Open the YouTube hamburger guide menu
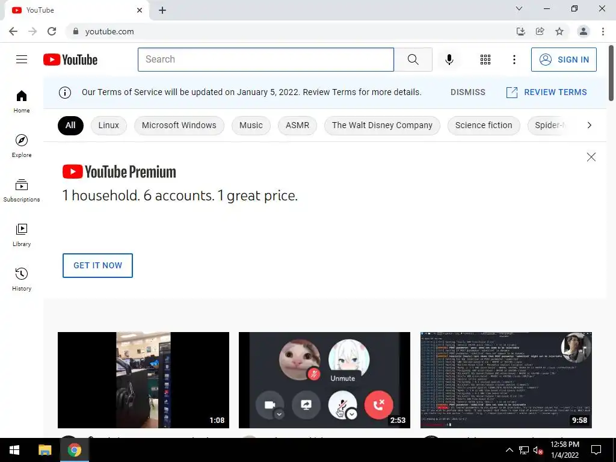The height and width of the screenshot is (462, 616). pos(22,60)
